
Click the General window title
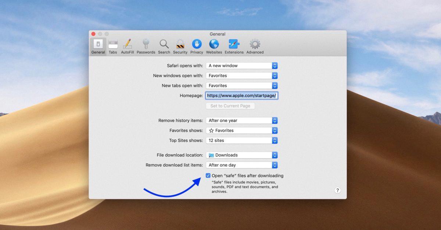218,34
